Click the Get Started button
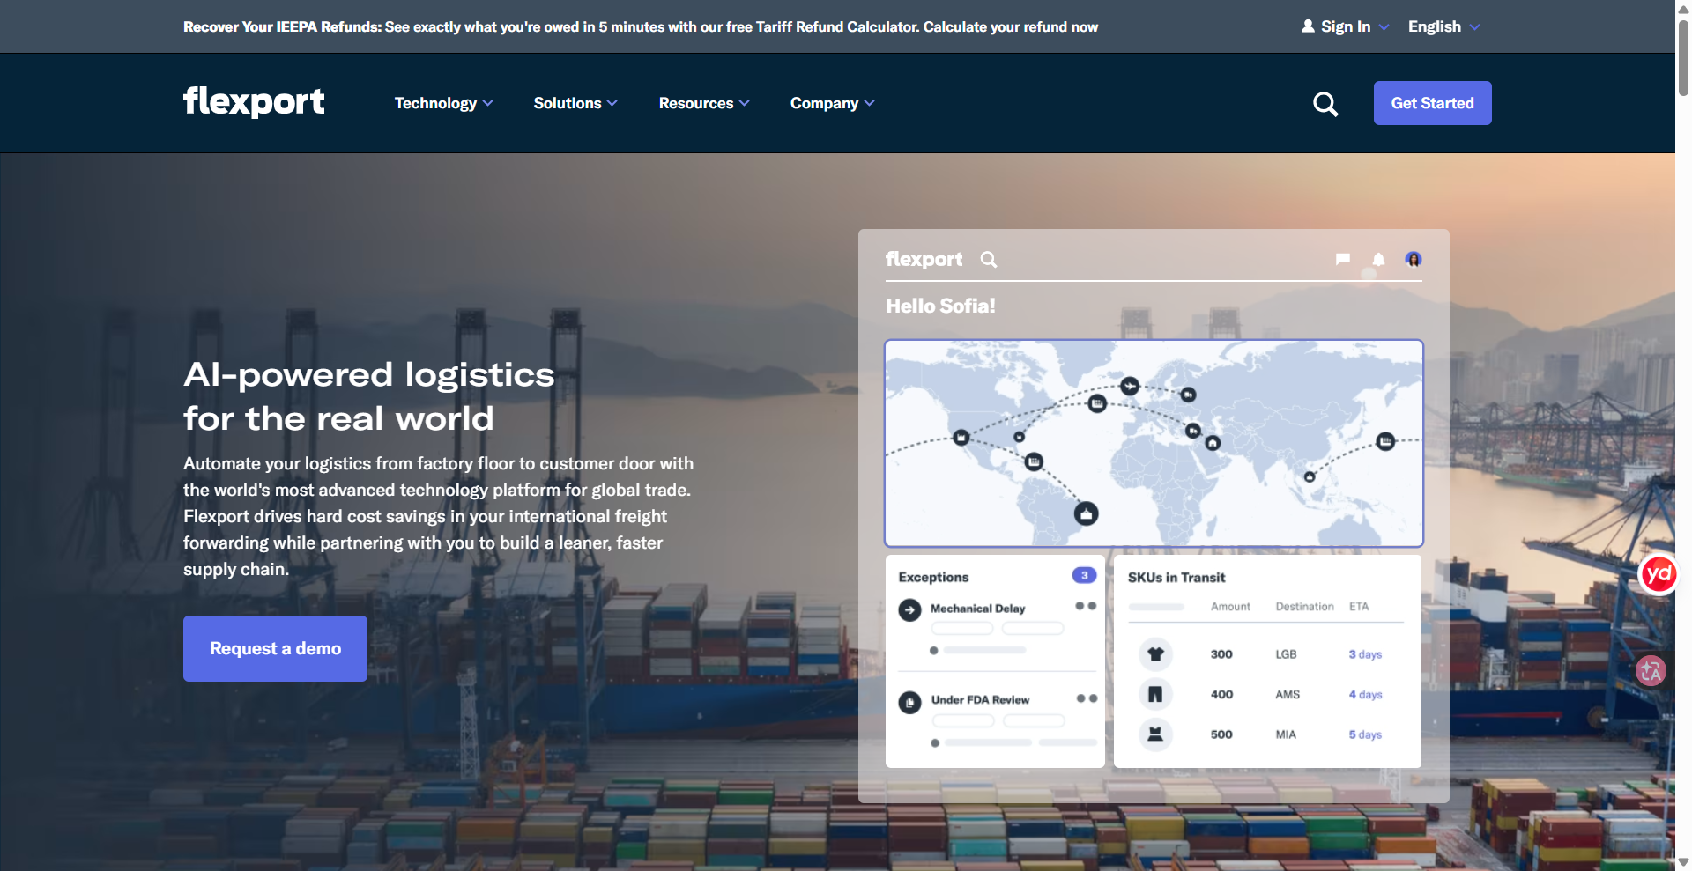 1432,103
